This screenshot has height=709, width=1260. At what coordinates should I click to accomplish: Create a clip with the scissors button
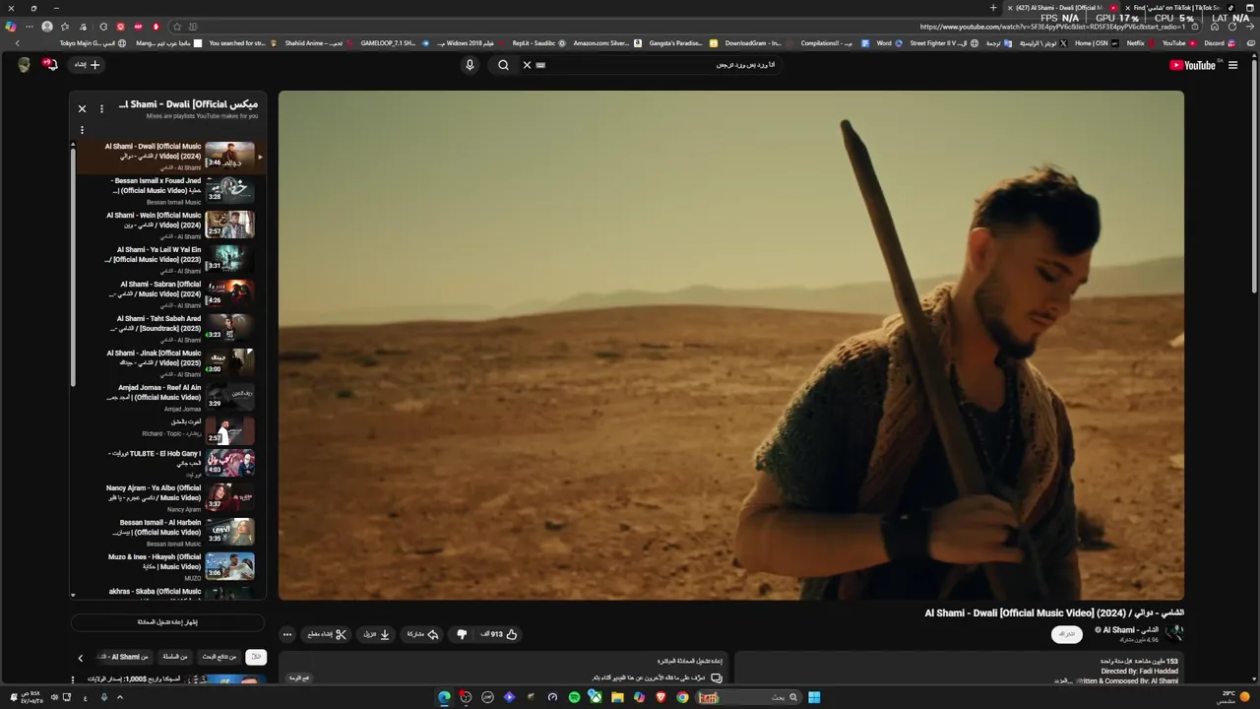[x=327, y=634]
